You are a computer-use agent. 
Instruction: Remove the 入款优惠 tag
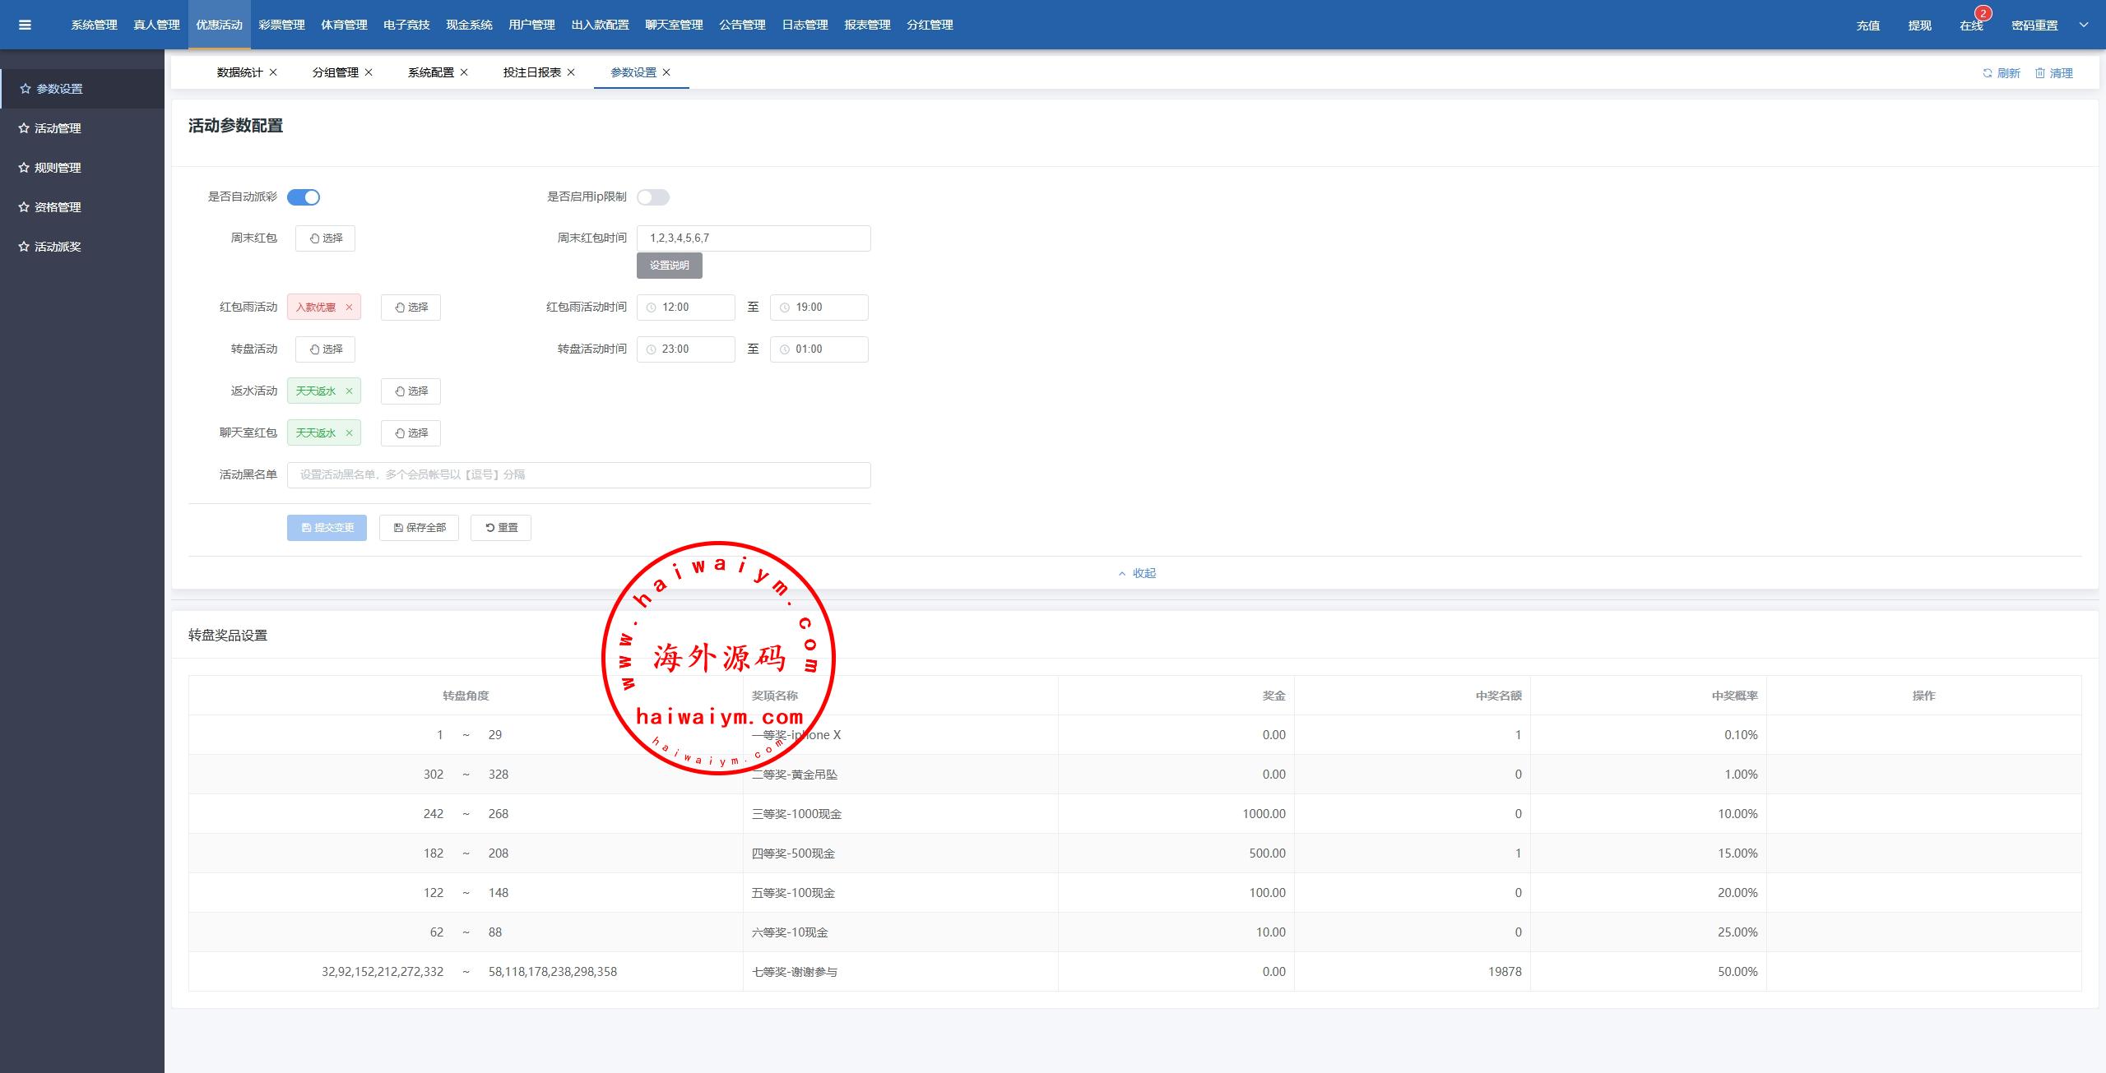pyautogui.click(x=349, y=308)
